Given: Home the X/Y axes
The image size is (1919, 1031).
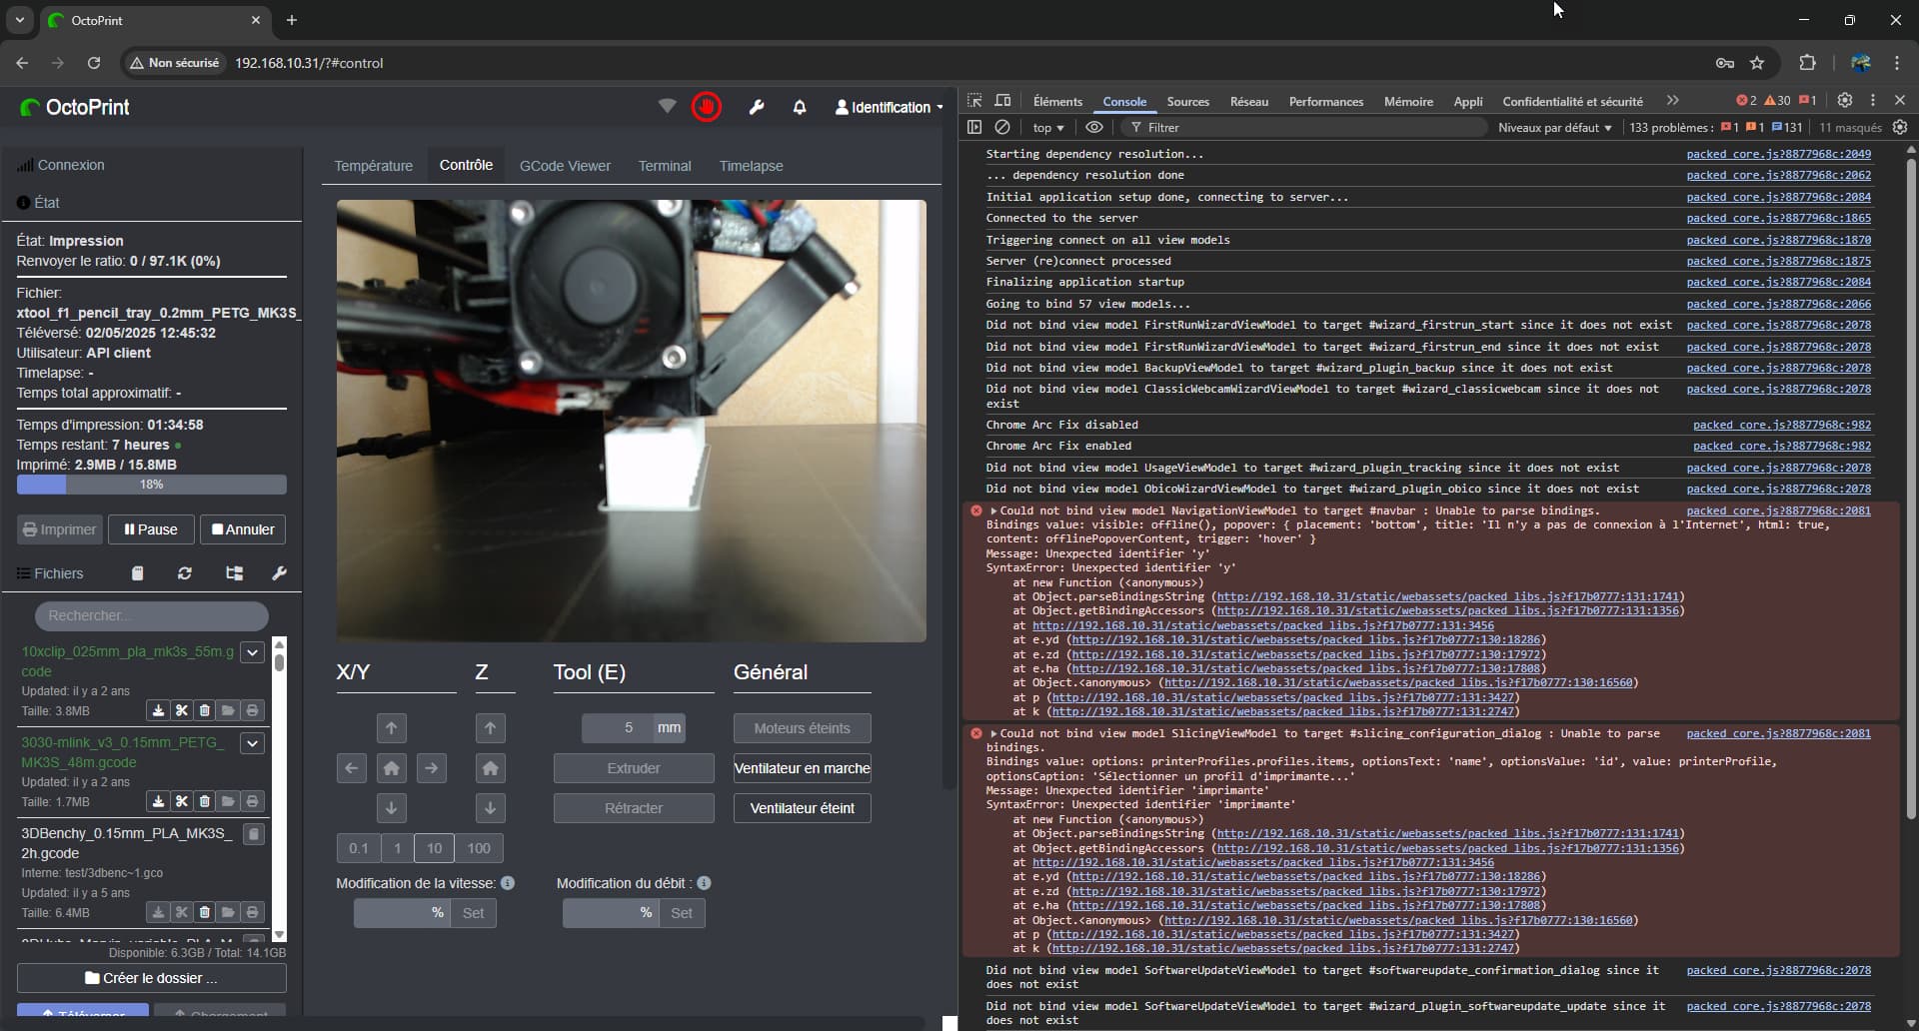Looking at the screenshot, I should point(392,768).
